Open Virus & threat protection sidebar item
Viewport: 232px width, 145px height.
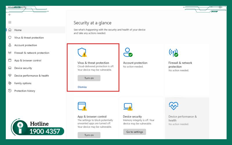(29, 38)
